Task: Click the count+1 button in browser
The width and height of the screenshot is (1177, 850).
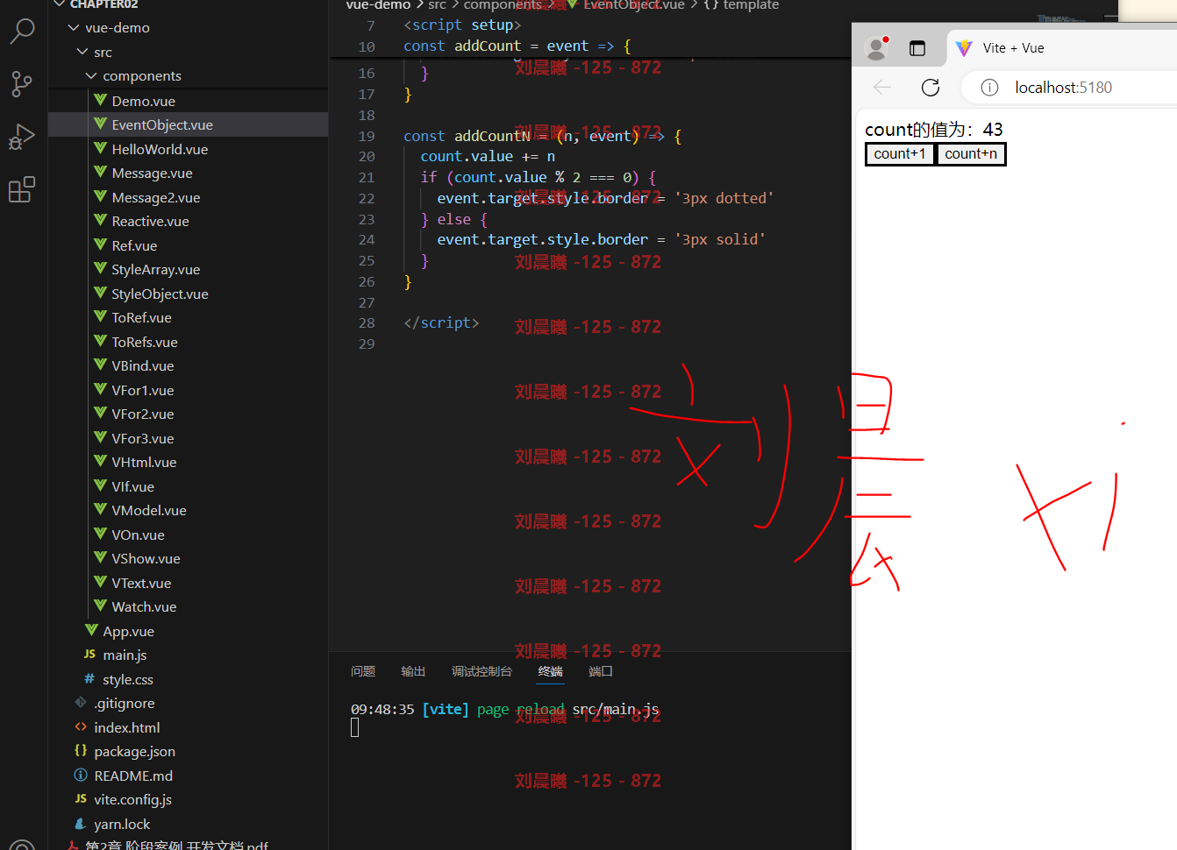Action: (900, 154)
